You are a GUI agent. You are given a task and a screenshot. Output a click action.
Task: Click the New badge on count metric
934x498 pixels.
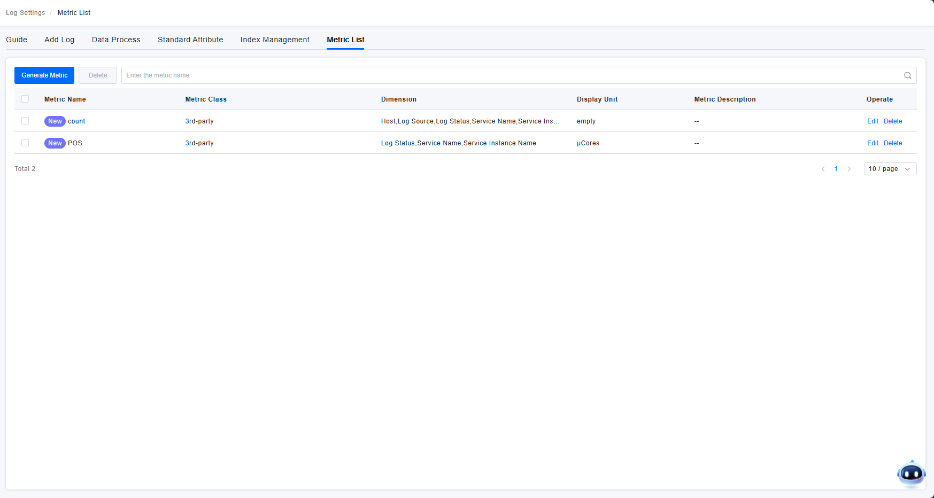coord(55,121)
